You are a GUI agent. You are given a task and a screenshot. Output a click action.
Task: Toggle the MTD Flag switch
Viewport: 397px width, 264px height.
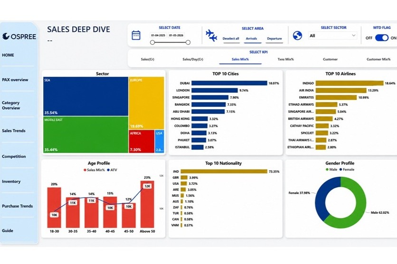click(381, 38)
